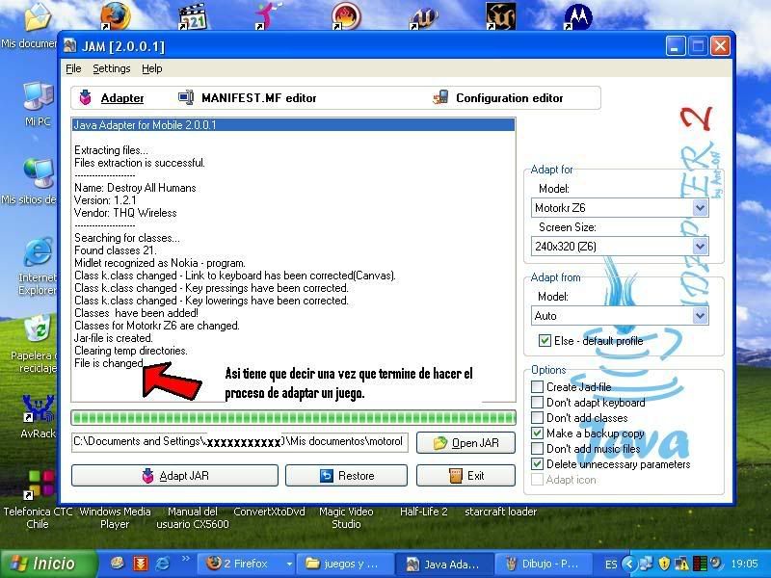Click the yellow security shield tray icon

(664, 564)
